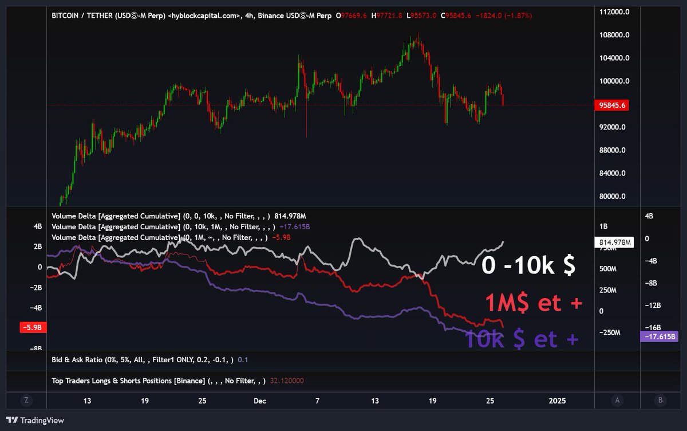This screenshot has width=687, height=431.
Task: Click the Bid & Ask Ratio value 0.1
Action: coord(243,360)
